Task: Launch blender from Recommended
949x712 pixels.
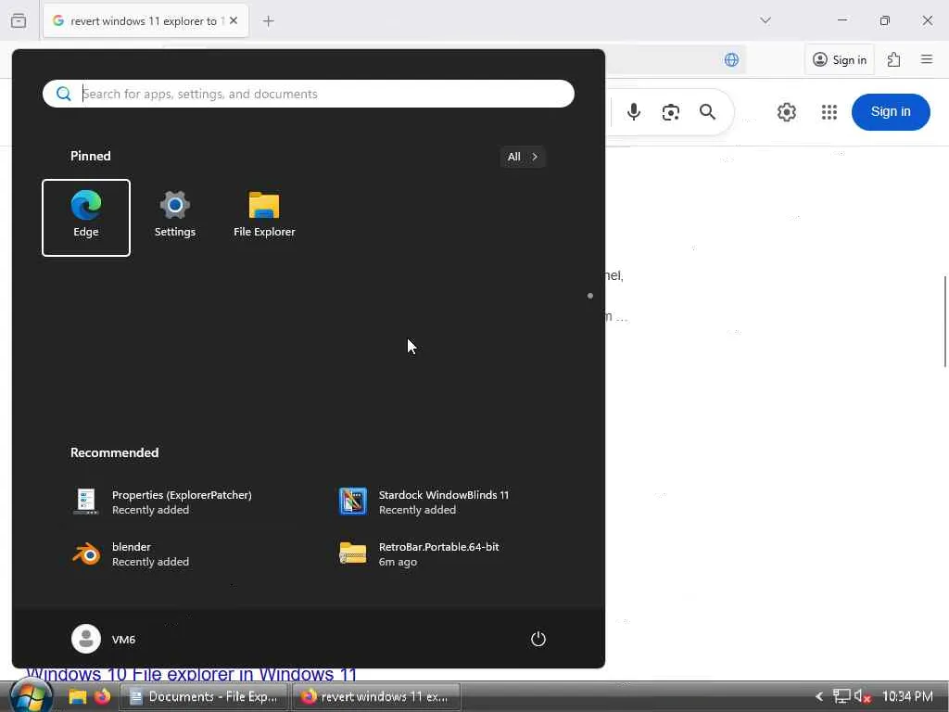Action: coord(175,554)
